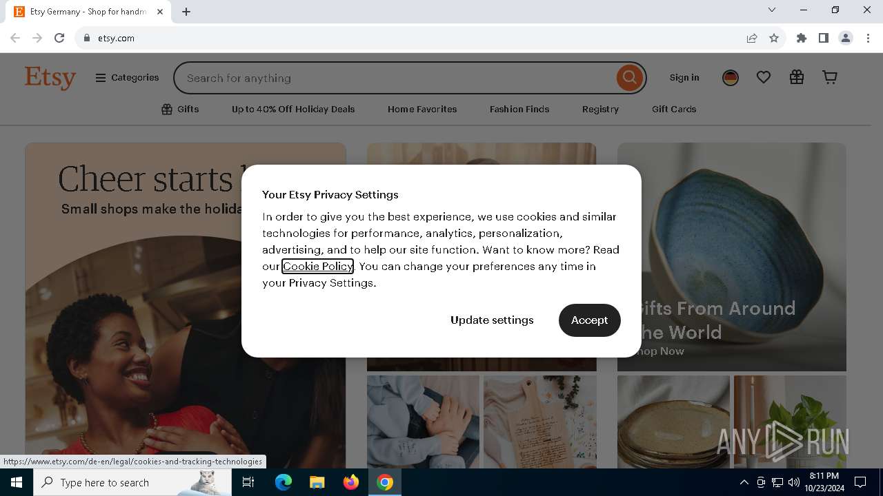The height and width of the screenshot is (496, 883).
Task: Click the network tray icon
Action: point(777,482)
